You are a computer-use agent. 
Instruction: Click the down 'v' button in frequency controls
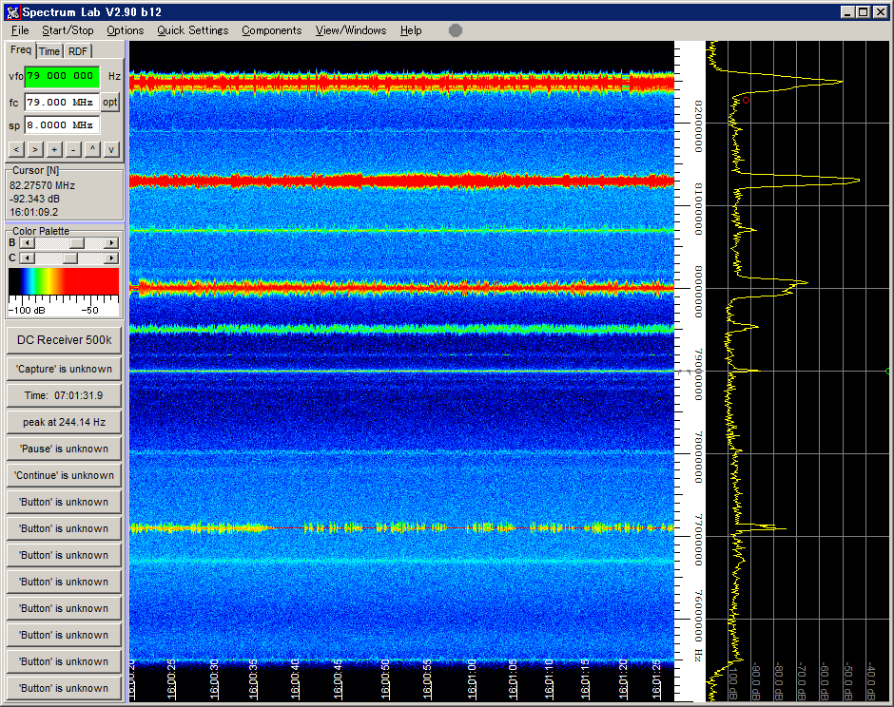click(110, 149)
